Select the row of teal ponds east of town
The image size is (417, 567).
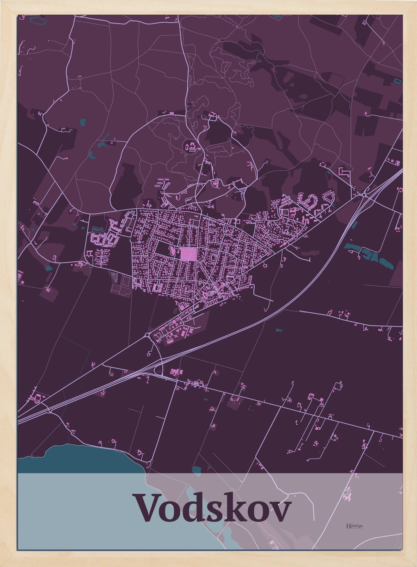[x=369, y=255]
